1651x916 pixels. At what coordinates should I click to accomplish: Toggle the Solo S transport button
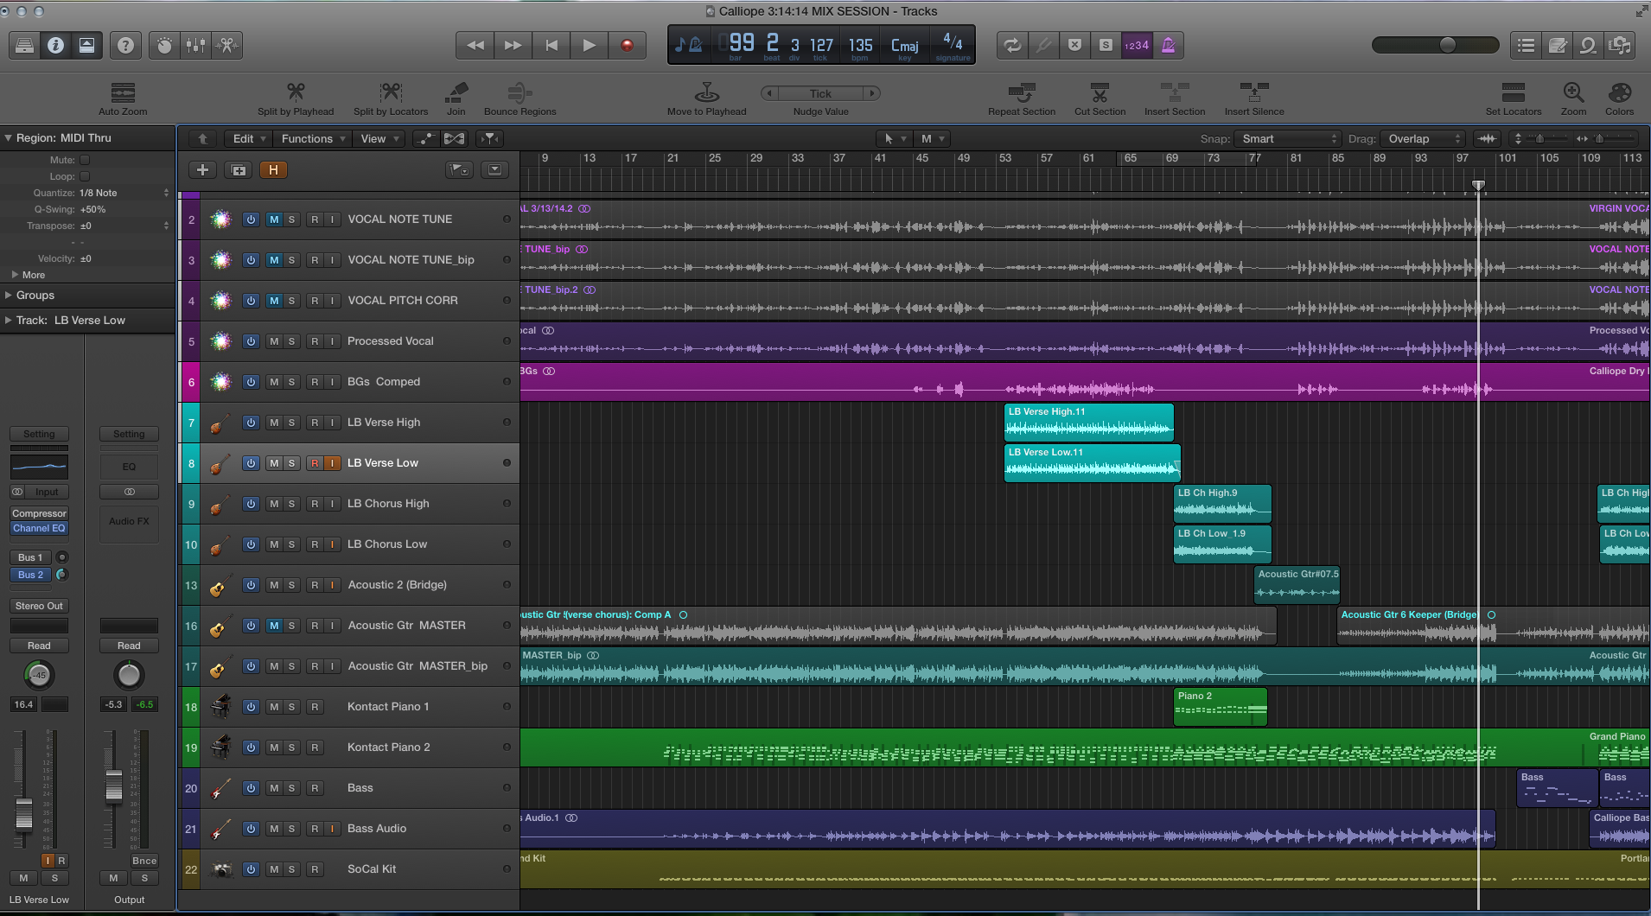[x=1106, y=45]
